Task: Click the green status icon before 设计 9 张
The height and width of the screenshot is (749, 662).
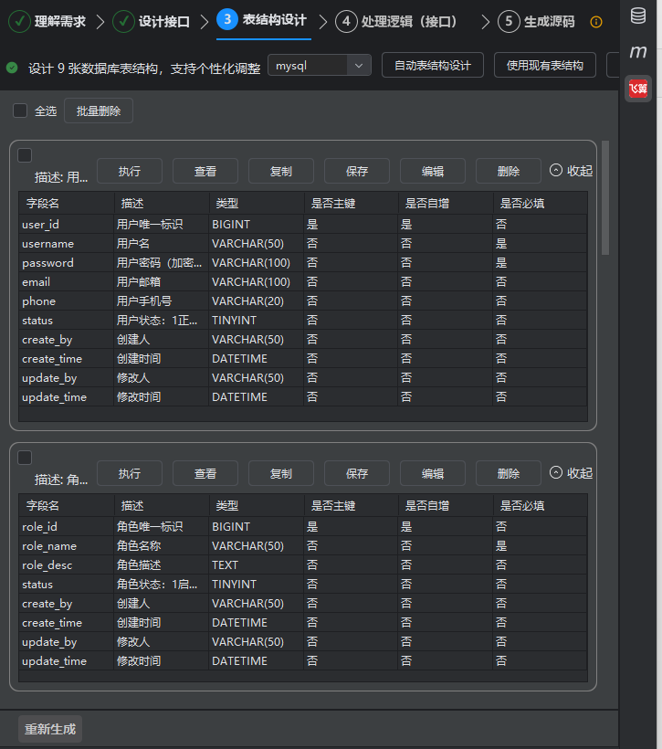Action: pyautogui.click(x=12, y=68)
